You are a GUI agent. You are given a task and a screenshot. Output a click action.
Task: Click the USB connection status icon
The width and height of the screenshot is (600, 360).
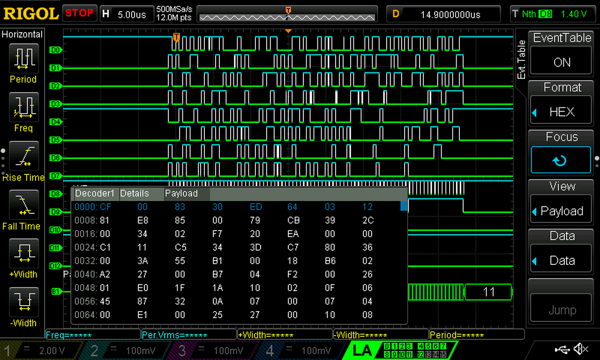click(x=562, y=349)
